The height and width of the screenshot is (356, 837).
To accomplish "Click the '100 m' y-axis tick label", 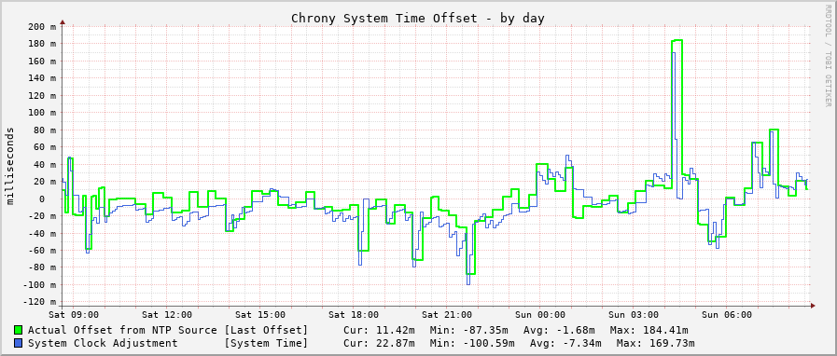I will 42,113.
